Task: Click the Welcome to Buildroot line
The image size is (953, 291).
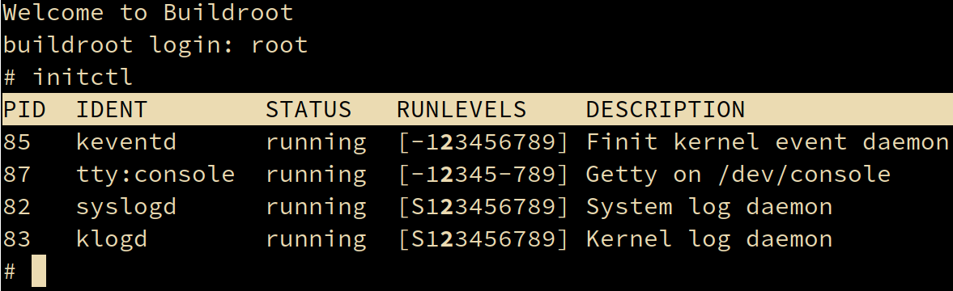Action: (148, 13)
